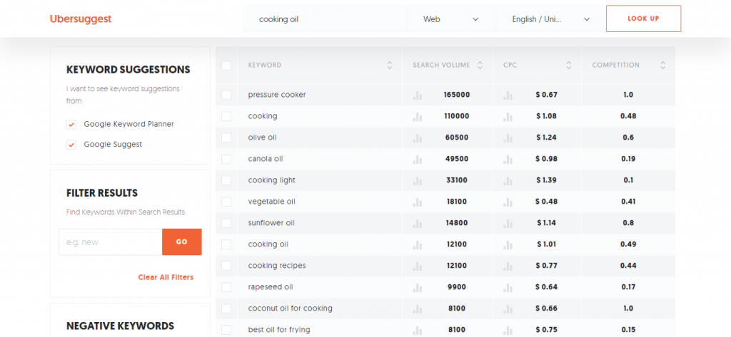Select the rapeseed oil keyword checkbox
731x337 pixels.
(x=226, y=287)
